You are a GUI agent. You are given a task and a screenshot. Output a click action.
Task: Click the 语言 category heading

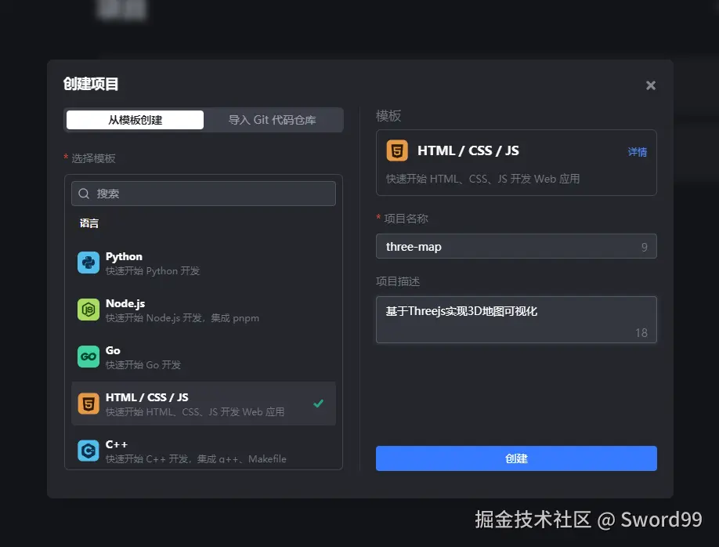coord(89,223)
